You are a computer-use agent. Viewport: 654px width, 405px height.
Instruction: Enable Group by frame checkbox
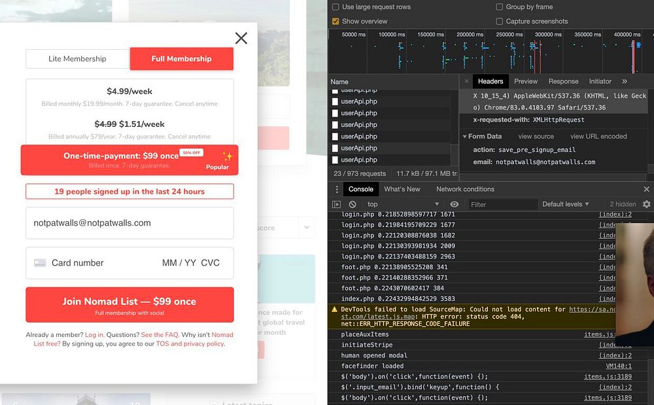tap(499, 7)
